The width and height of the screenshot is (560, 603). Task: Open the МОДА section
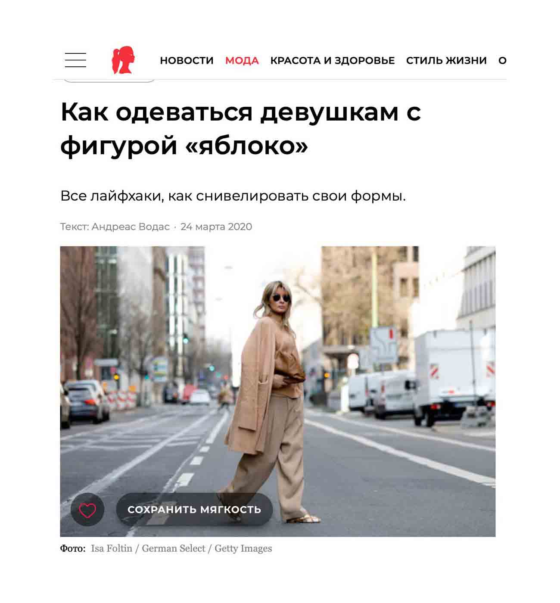coord(242,60)
